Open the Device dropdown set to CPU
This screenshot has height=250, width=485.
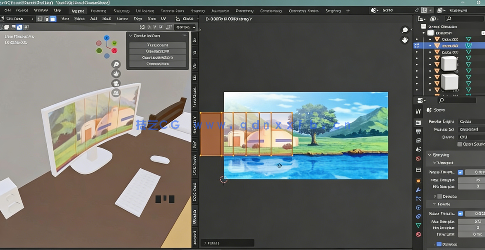pyautogui.click(x=470, y=137)
